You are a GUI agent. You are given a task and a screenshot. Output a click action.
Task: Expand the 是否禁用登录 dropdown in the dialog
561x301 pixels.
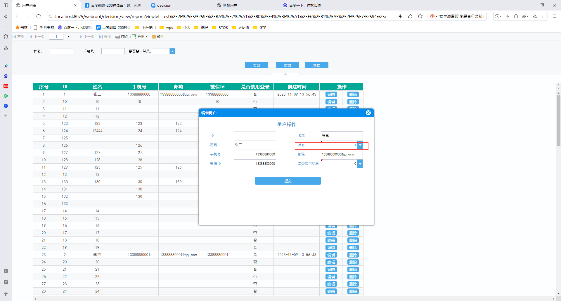(360, 164)
